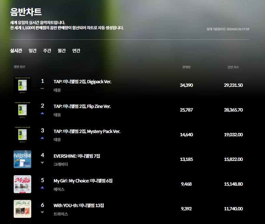Click title TAP: 미니앨범 2집, Digipack Ver.
This screenshot has height=224, width=265.
coord(82,82)
